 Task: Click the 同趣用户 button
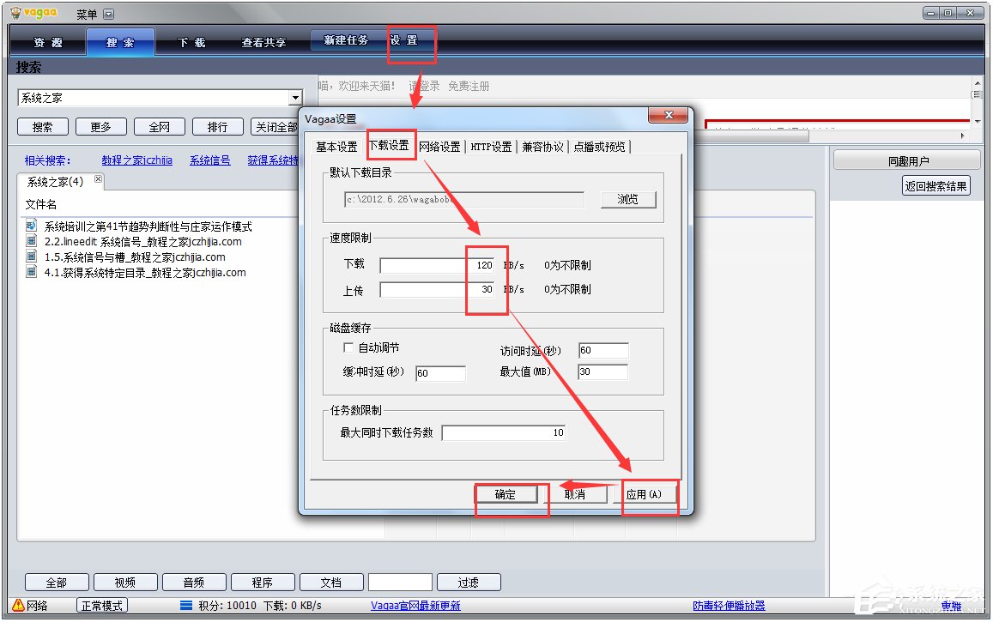point(907,161)
